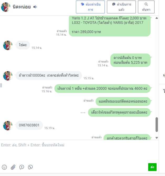Open นิดหน่อย profile picture in header

click(x=6, y=7)
